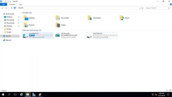Open taskbar Search

click(9, 95)
